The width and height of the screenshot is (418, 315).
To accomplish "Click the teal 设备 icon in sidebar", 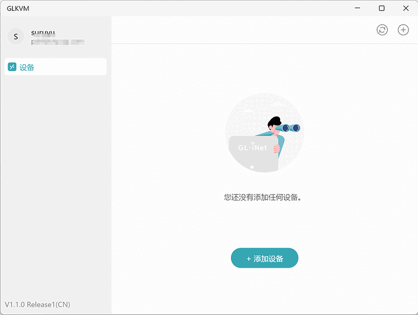I will (12, 67).
